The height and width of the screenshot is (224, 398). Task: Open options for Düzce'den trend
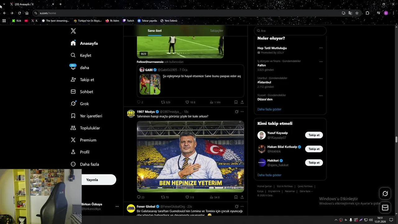click(x=321, y=96)
